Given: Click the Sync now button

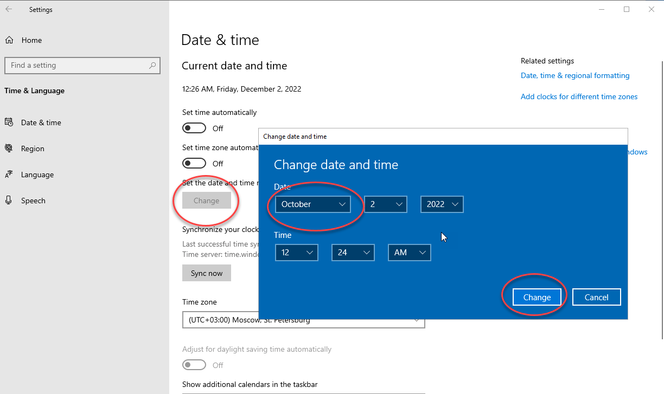Looking at the screenshot, I should tap(207, 273).
